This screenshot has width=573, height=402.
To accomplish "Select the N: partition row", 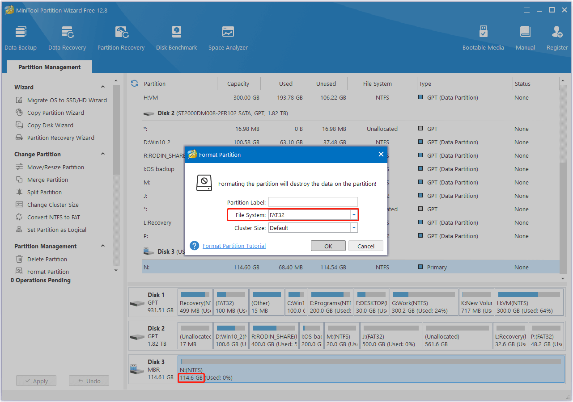I will [351, 267].
